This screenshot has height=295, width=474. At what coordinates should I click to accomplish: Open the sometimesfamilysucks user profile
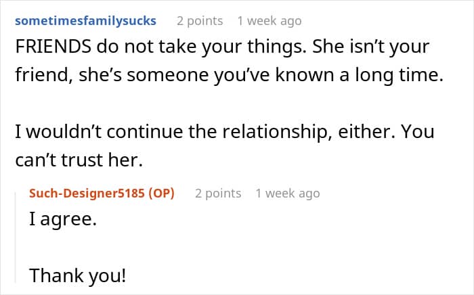point(85,20)
